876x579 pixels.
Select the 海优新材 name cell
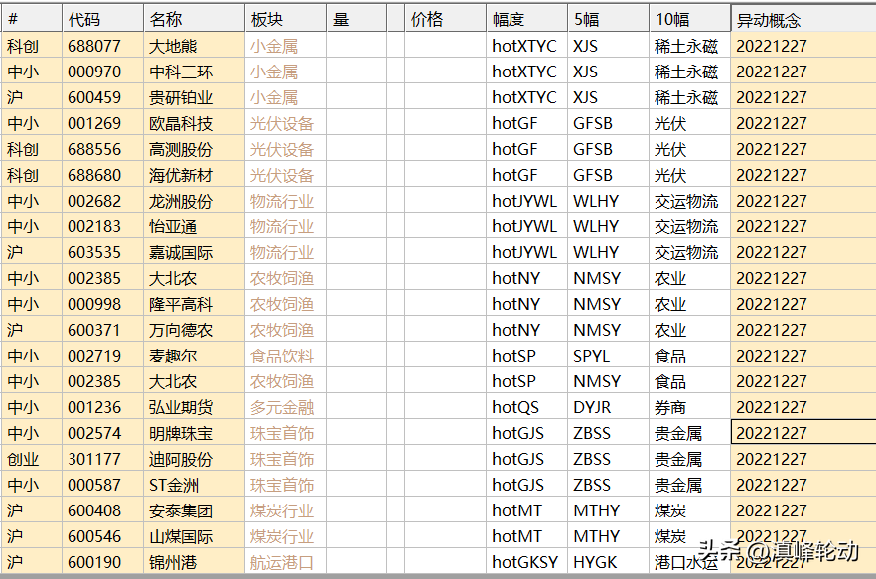[x=194, y=175]
